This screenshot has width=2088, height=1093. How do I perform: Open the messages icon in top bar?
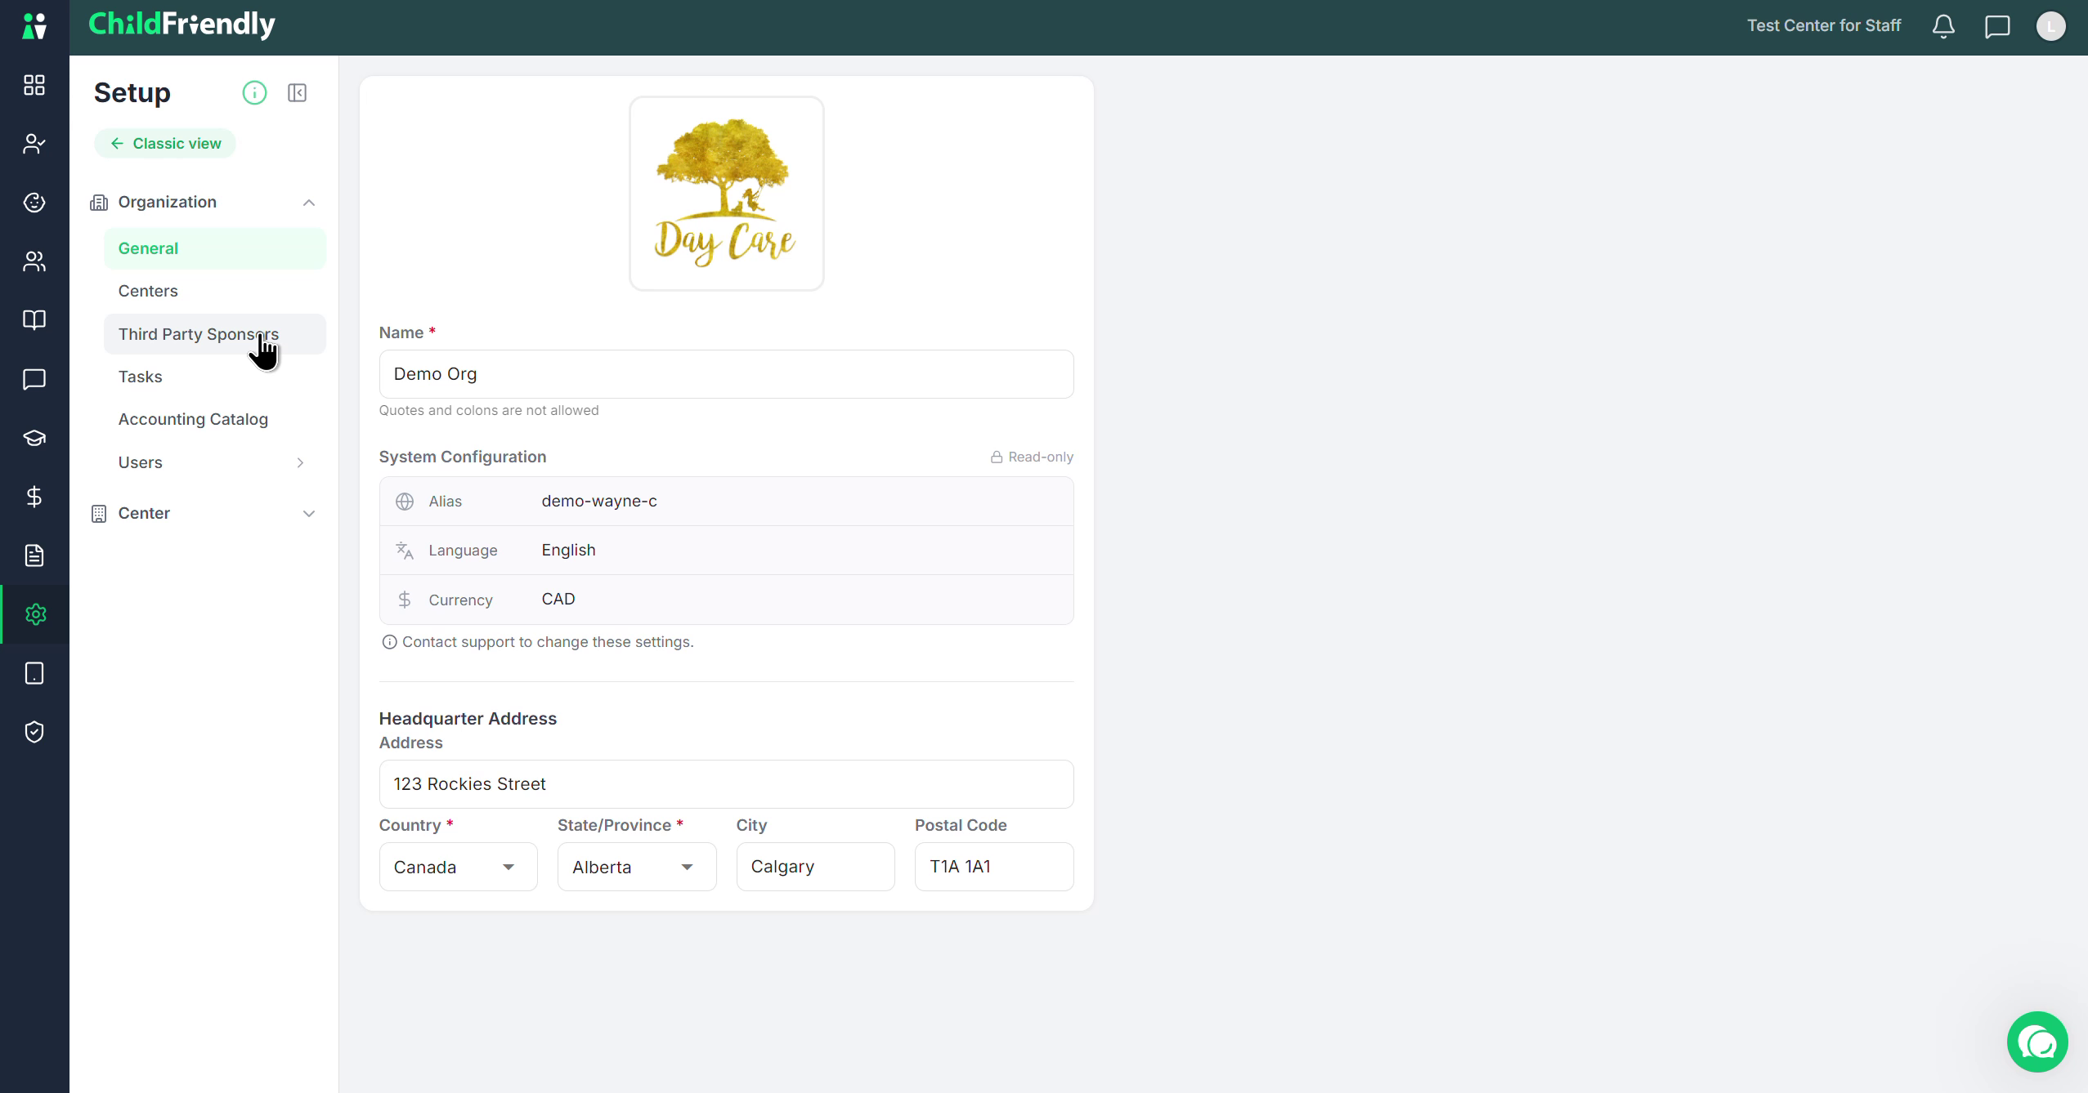(x=1997, y=26)
